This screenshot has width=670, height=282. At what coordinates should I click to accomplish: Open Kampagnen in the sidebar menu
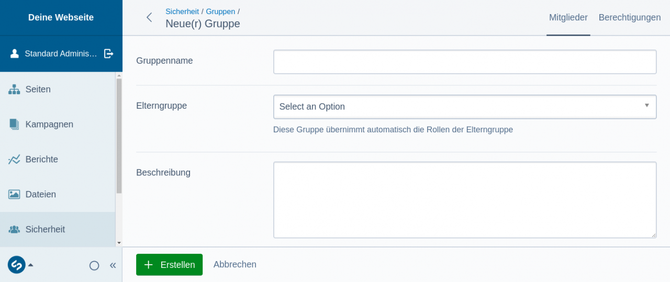(58, 125)
